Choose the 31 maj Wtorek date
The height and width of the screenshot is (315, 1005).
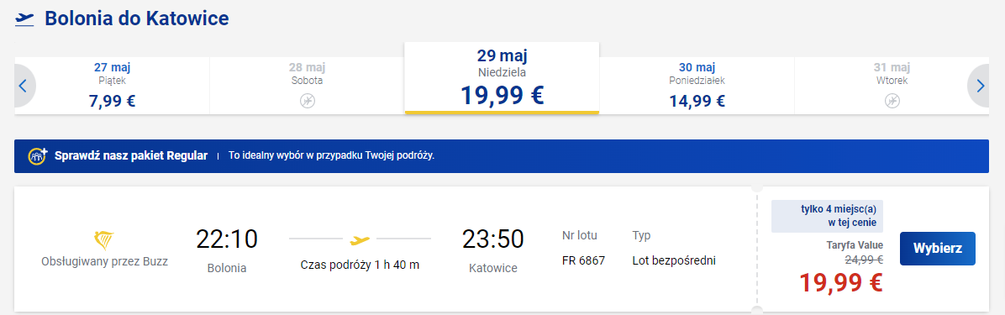coord(892,86)
